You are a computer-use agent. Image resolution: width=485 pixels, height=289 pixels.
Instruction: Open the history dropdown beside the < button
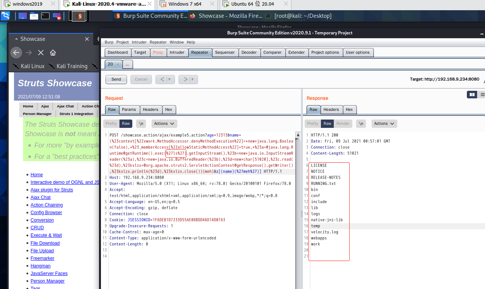coord(170,79)
